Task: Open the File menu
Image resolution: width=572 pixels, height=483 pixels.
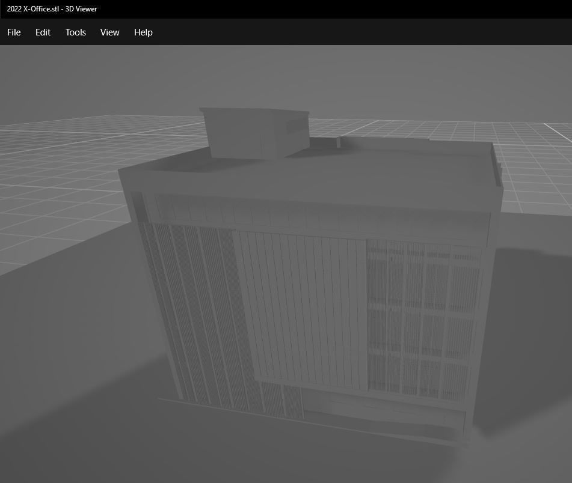Action: (x=14, y=32)
